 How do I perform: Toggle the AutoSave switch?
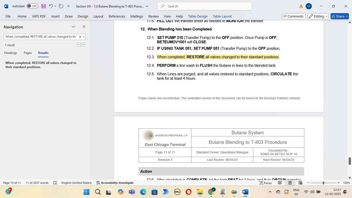click(x=32, y=6)
